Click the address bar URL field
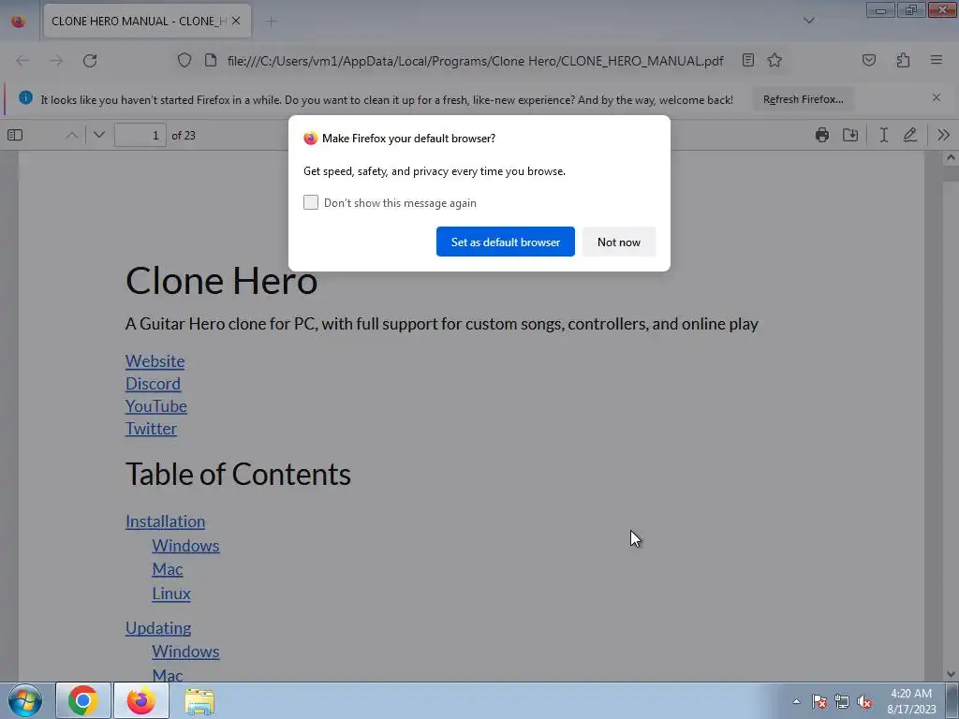This screenshot has height=719, width=959. coord(475,61)
